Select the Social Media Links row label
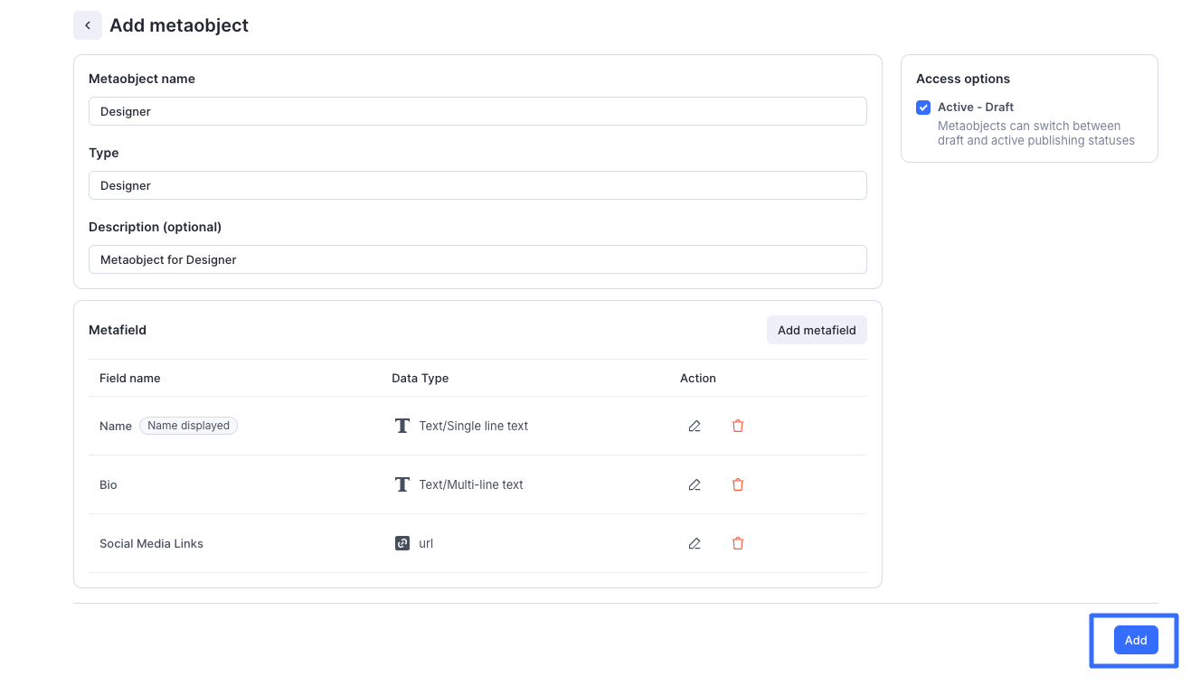The height and width of the screenshot is (695, 1200). 151,543
